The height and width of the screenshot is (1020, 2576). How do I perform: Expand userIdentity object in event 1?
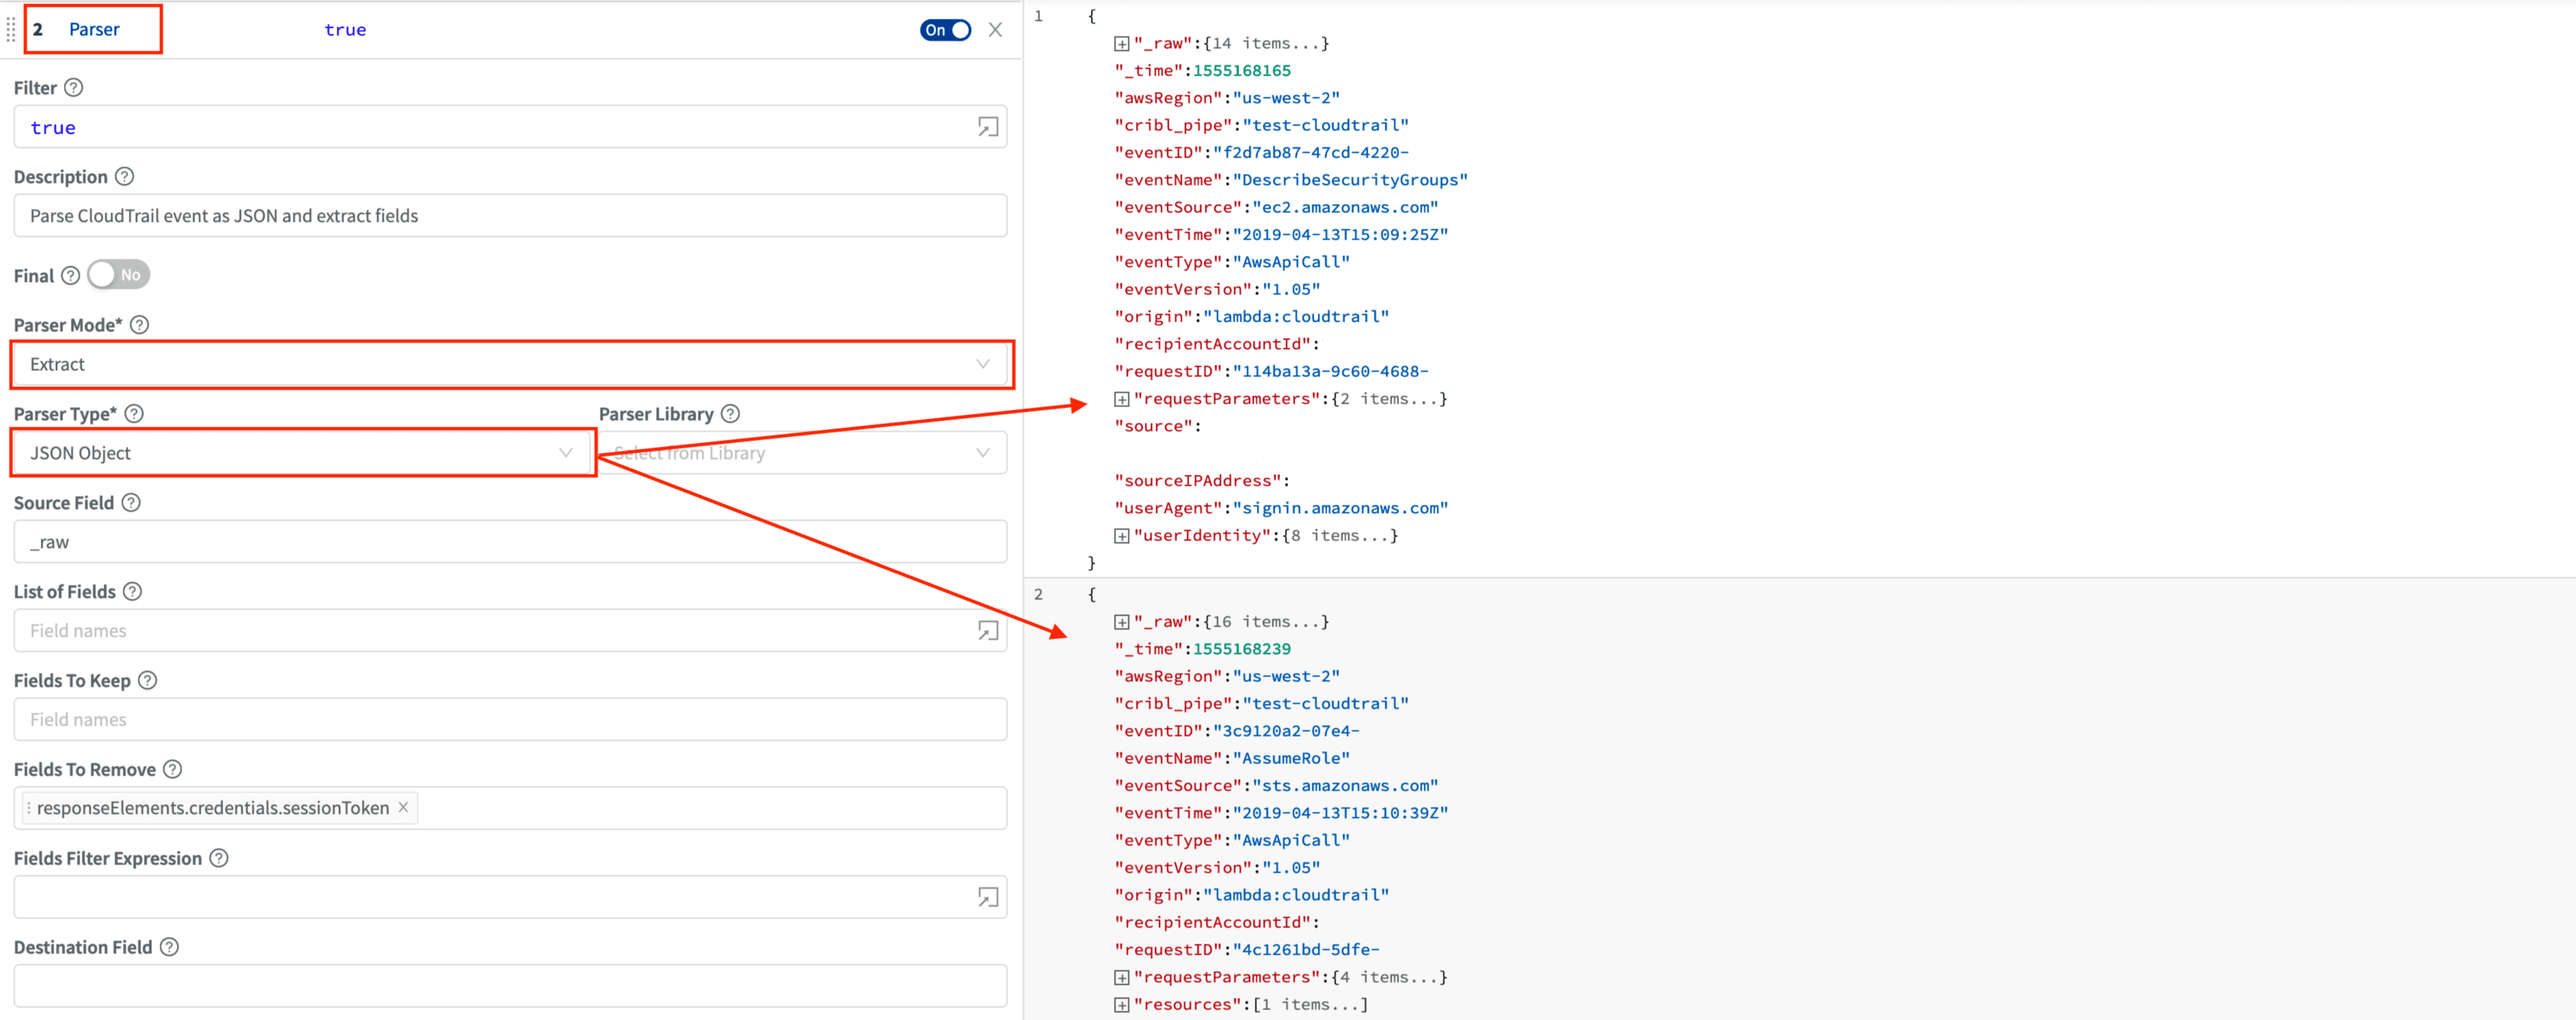coord(1121,536)
